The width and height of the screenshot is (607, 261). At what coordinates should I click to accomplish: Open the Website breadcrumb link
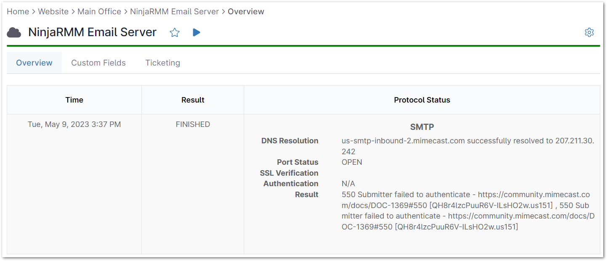(x=53, y=11)
